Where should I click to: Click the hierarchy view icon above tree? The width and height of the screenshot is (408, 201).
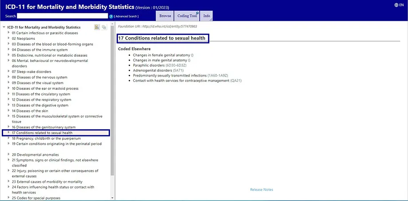(97, 27)
